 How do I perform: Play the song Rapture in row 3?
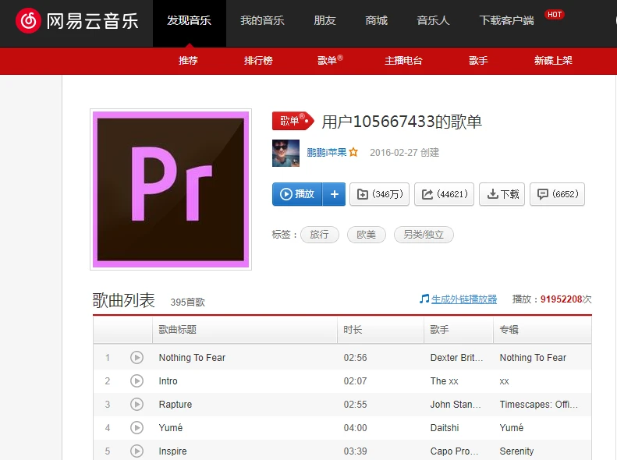[x=137, y=404]
